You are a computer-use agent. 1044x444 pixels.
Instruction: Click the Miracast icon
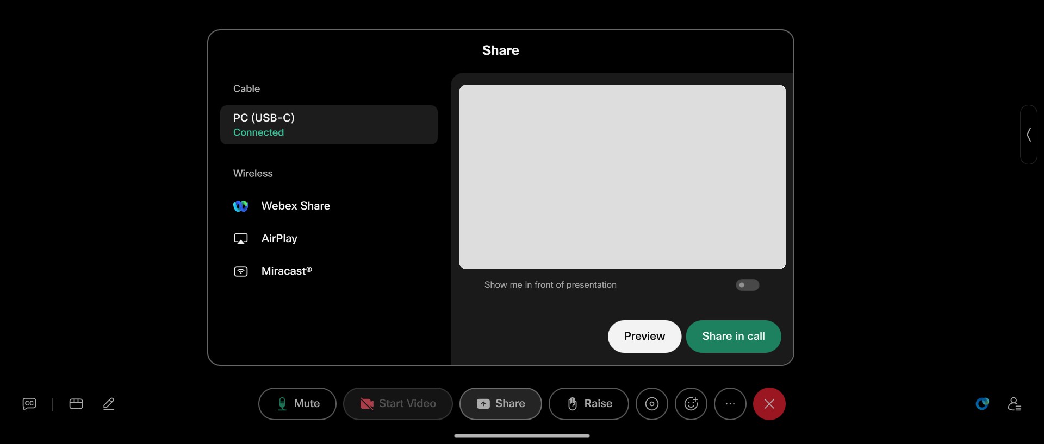pos(241,271)
